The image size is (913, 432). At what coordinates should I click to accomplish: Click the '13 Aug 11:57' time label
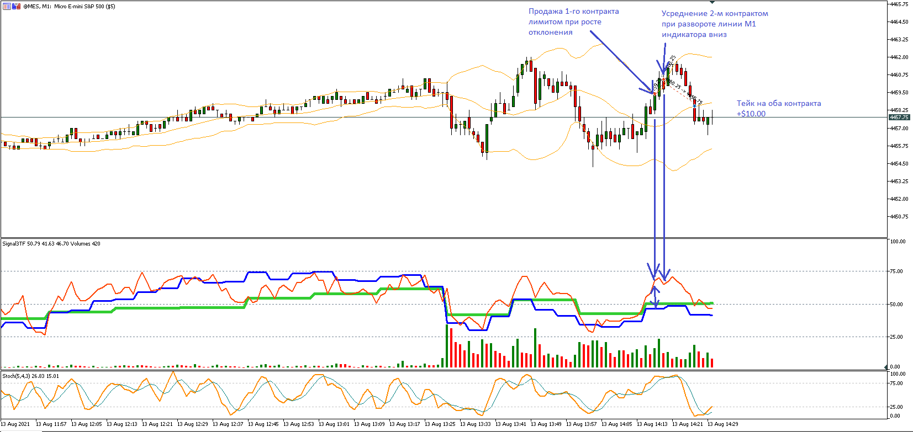(51, 424)
